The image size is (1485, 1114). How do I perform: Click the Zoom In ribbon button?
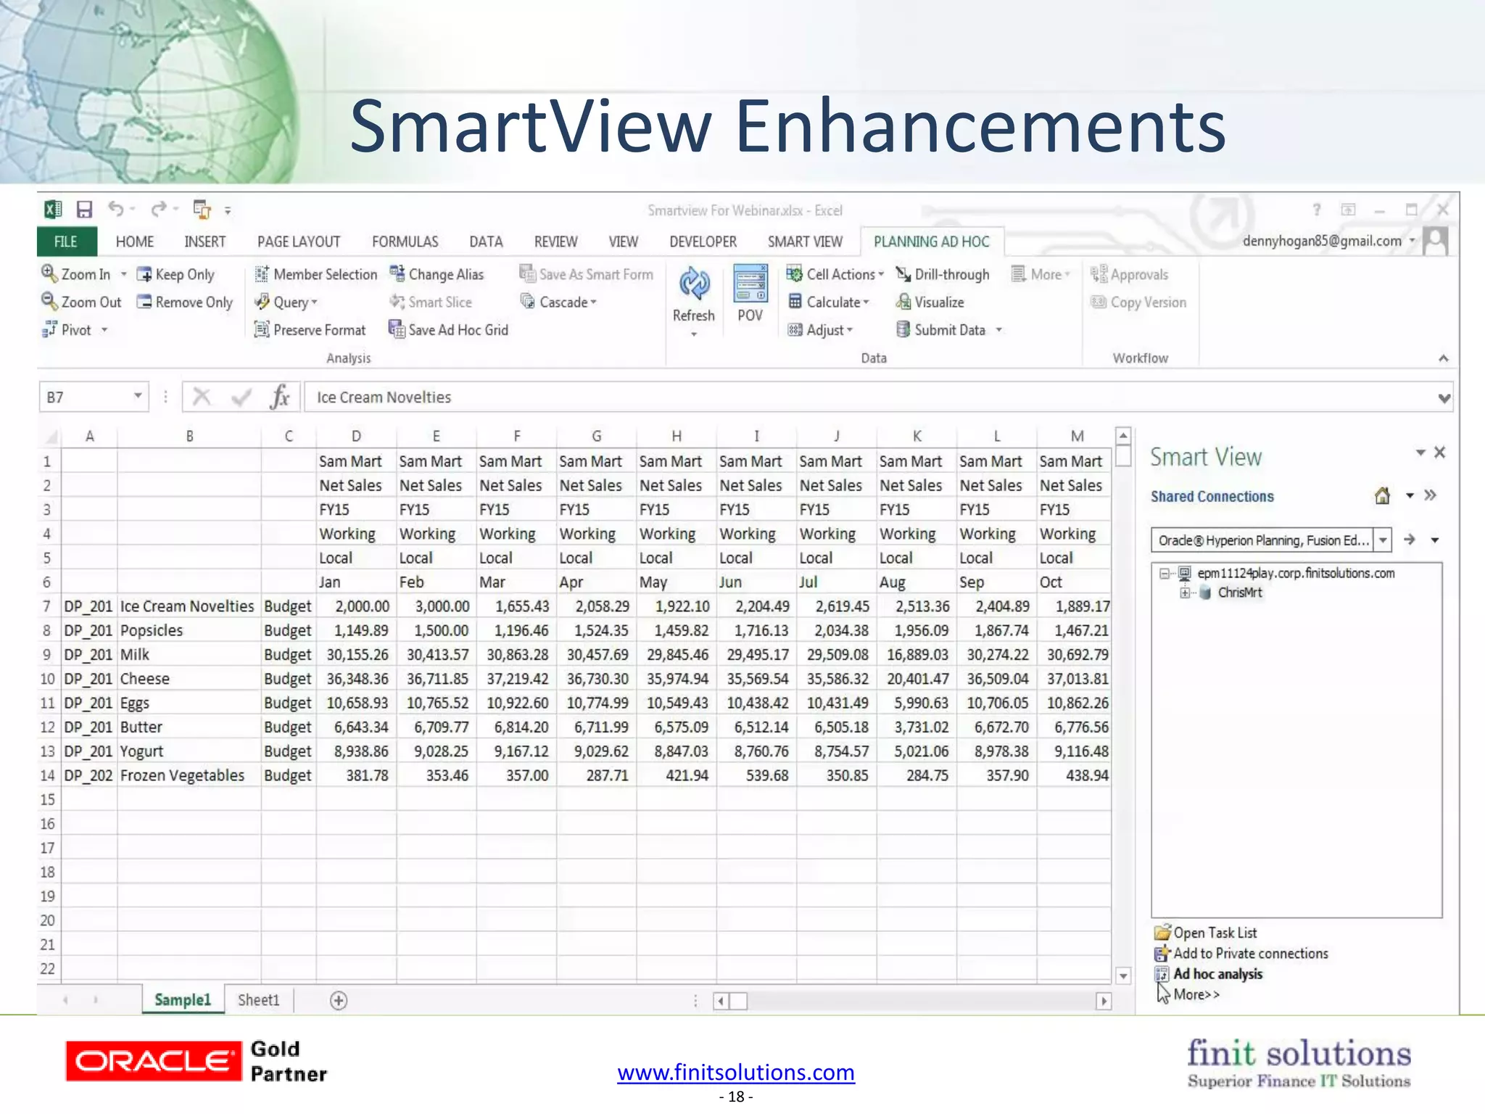point(76,274)
